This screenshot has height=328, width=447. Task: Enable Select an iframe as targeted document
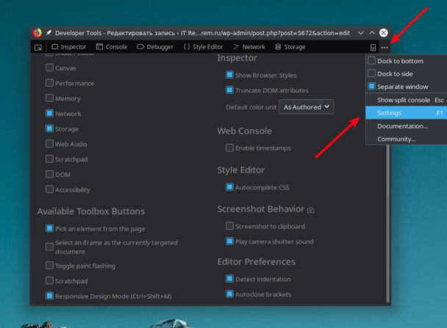(x=49, y=247)
